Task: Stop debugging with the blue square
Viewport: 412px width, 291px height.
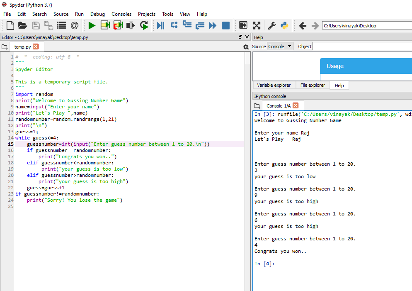Action: pyautogui.click(x=226, y=25)
